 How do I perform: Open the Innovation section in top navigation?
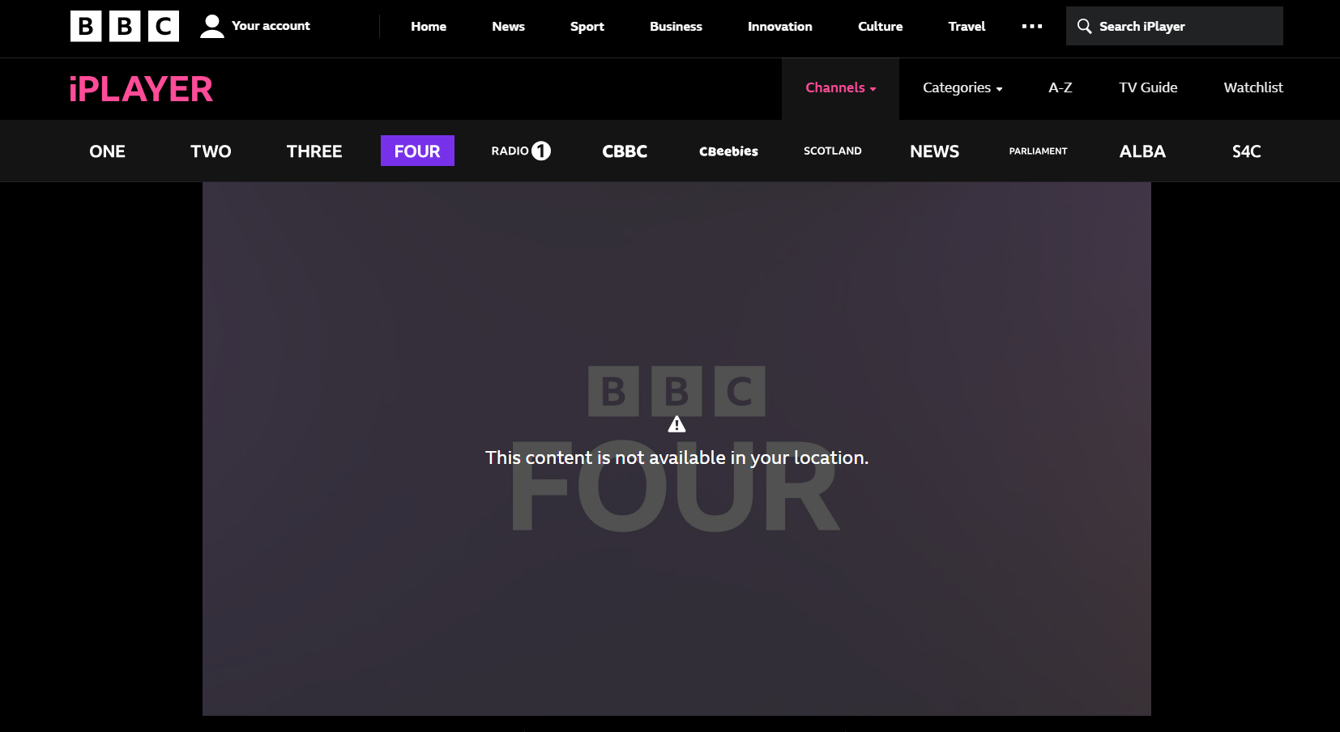pyautogui.click(x=779, y=26)
